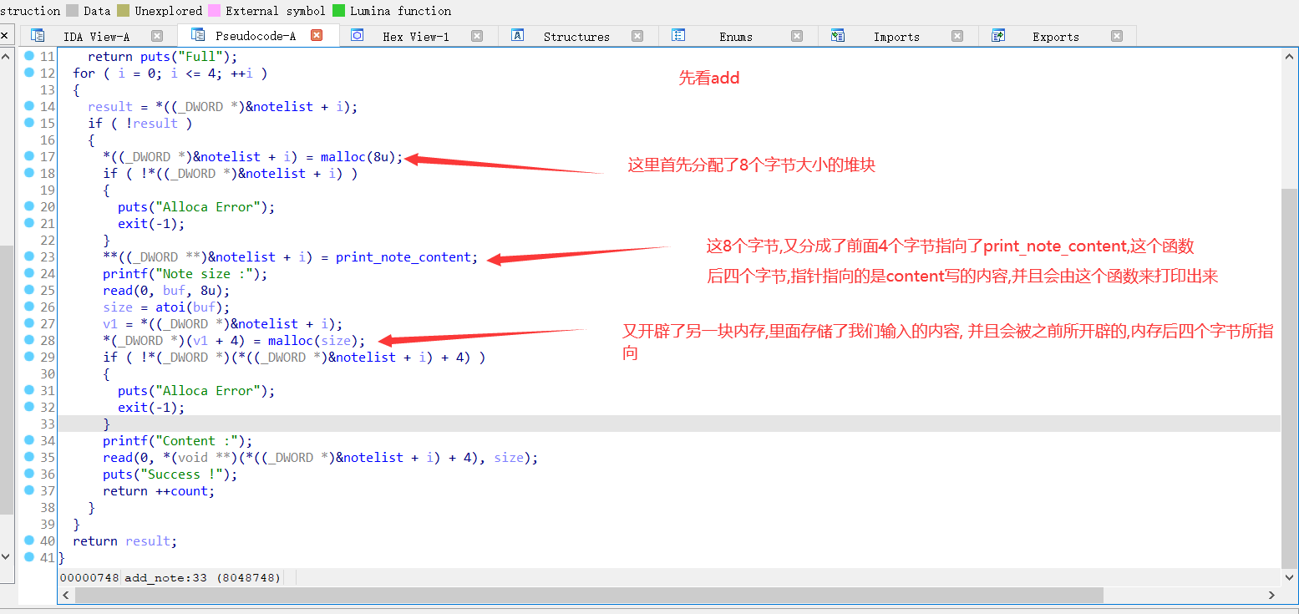Open the Imports tab
The height and width of the screenshot is (614, 1299).
pos(896,36)
